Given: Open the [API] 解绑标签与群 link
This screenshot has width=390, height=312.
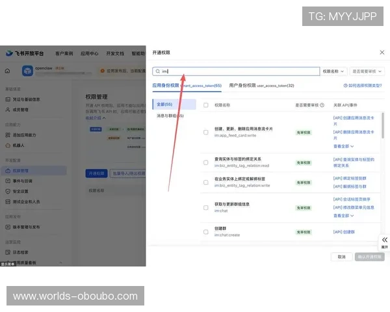Looking at the screenshot, I should pyautogui.click(x=350, y=187).
